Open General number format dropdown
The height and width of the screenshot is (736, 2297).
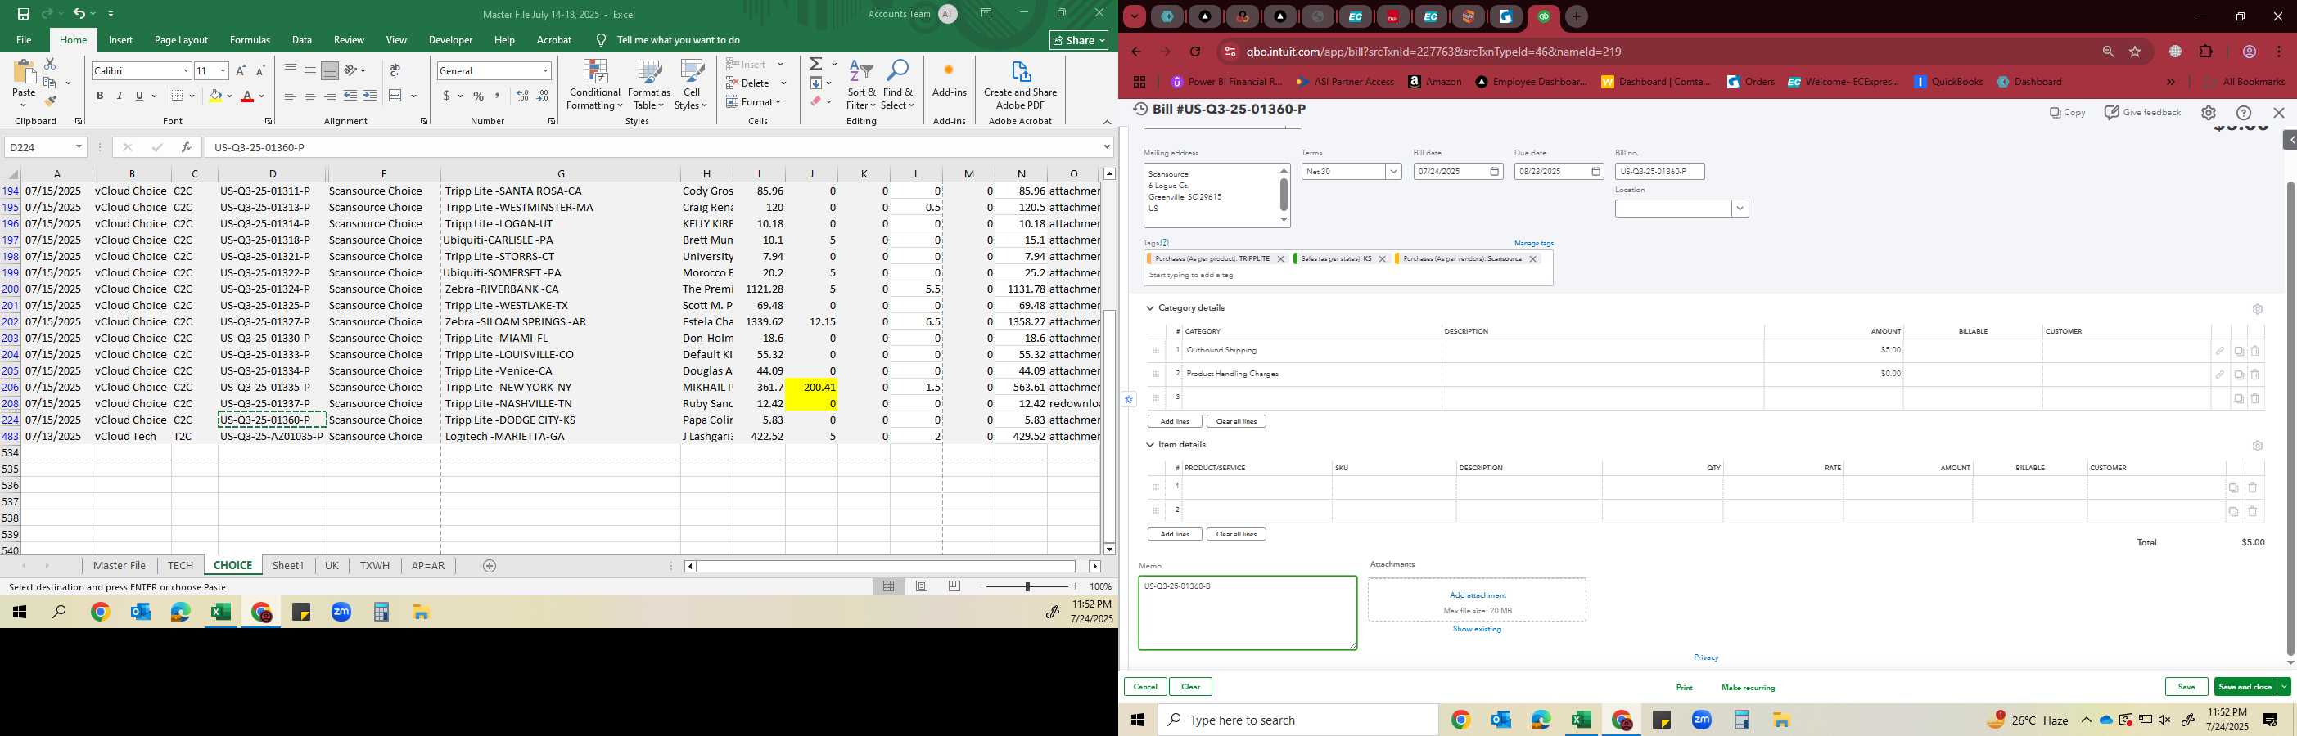pyautogui.click(x=545, y=70)
